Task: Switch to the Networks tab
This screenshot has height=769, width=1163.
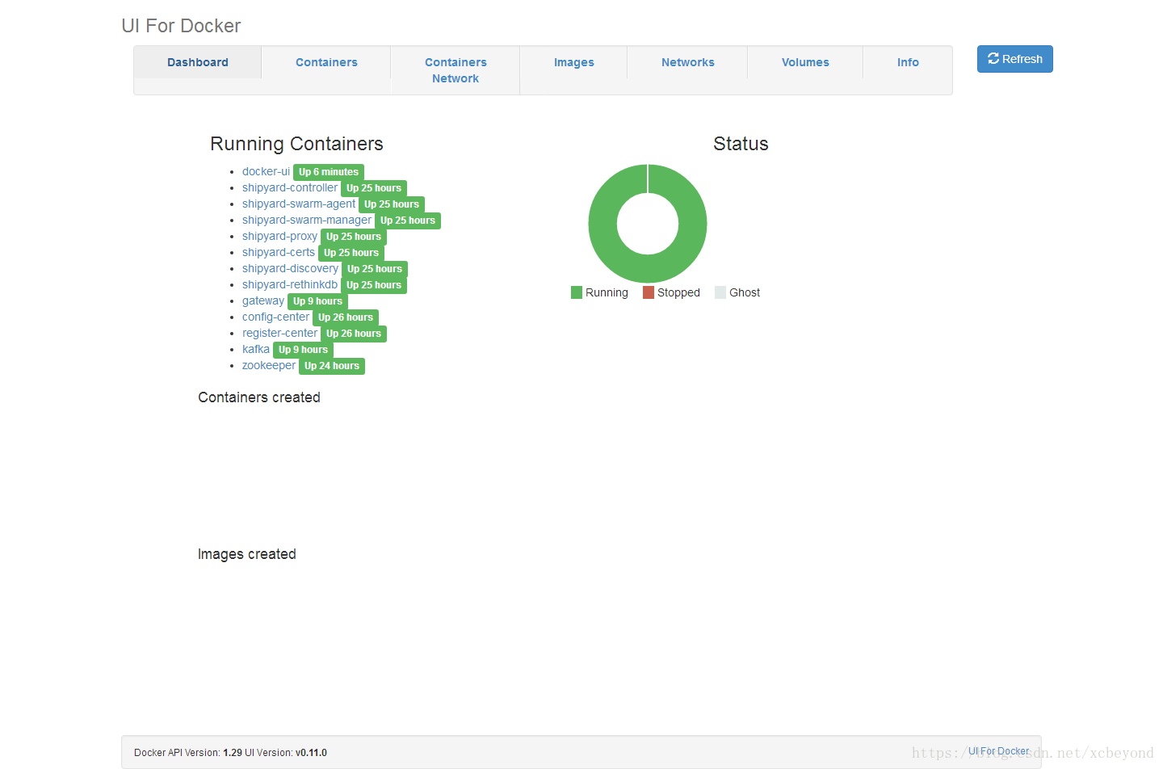Action: [x=687, y=62]
